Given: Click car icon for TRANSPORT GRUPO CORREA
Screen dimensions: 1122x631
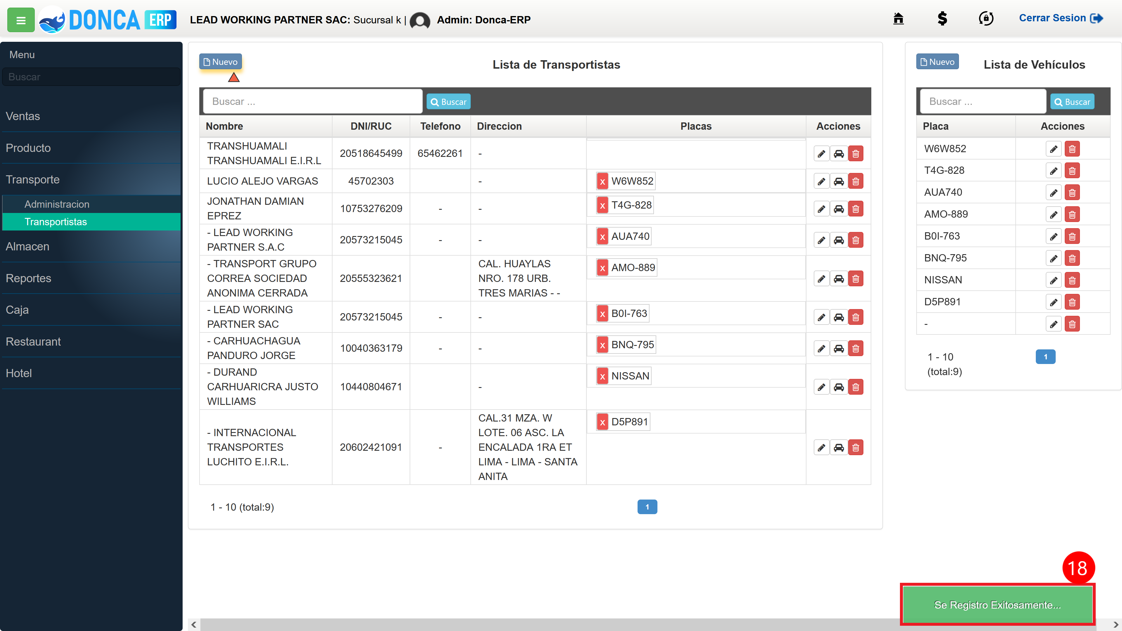Looking at the screenshot, I should (x=839, y=278).
